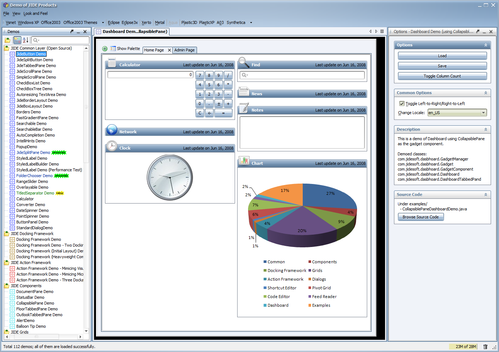
Task: Switch to the Admin Page tab
Action: click(x=184, y=50)
